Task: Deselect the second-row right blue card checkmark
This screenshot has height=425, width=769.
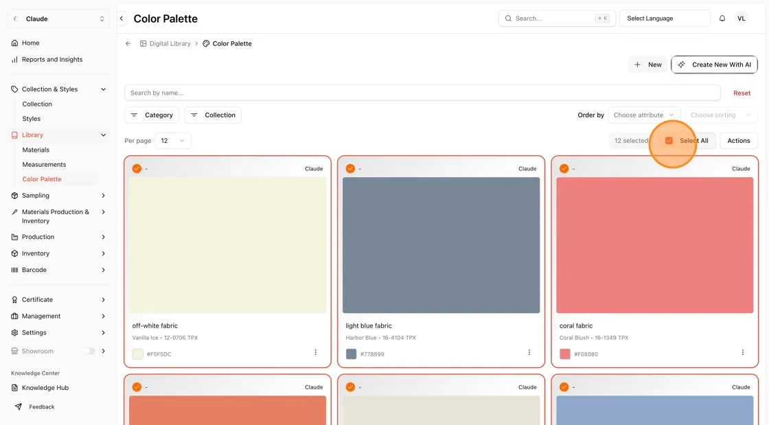Action: click(564, 387)
